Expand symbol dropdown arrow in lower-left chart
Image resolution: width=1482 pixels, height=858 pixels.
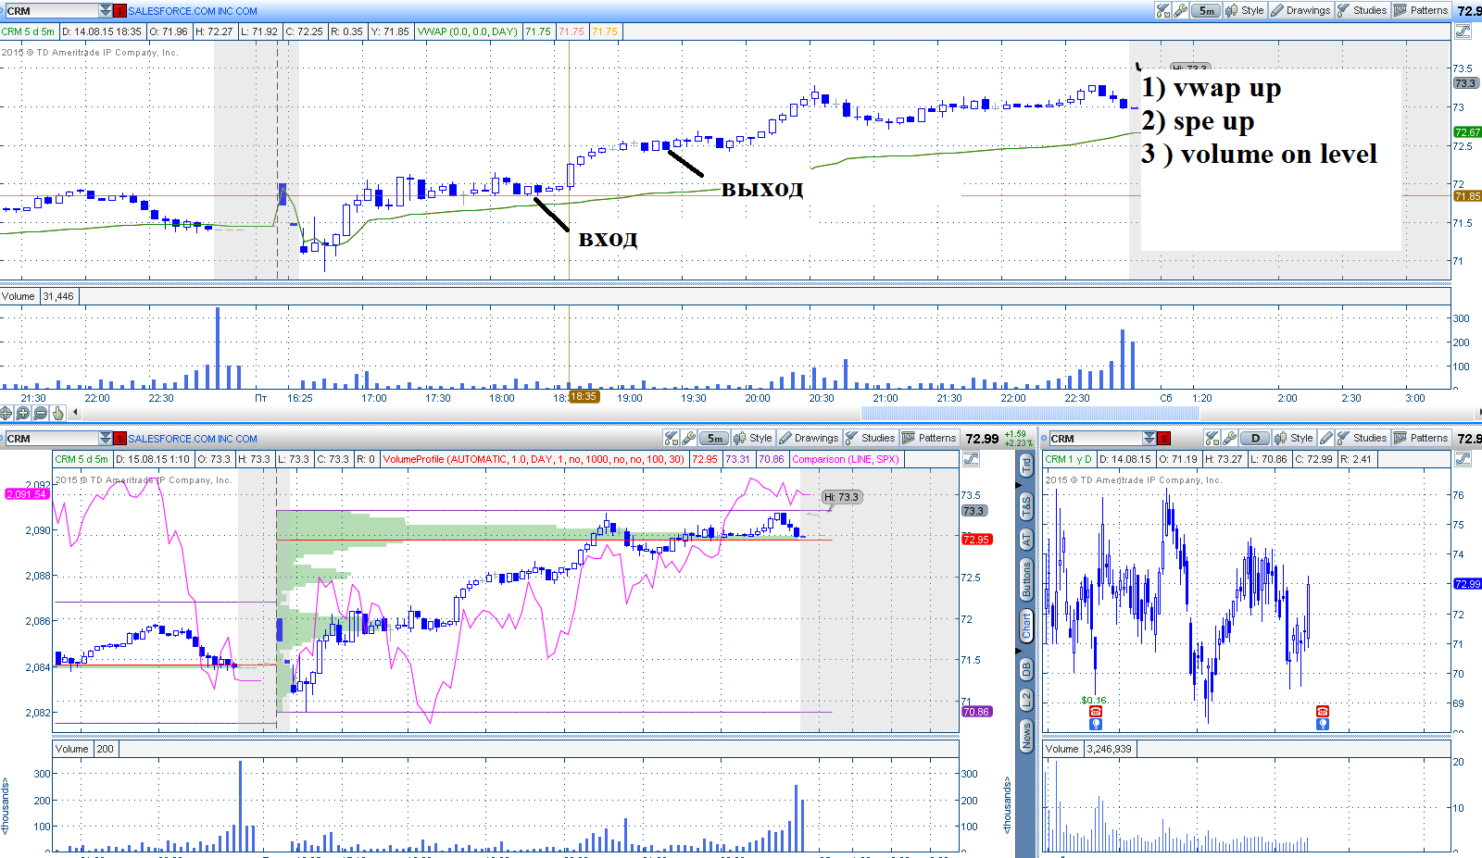tap(106, 438)
